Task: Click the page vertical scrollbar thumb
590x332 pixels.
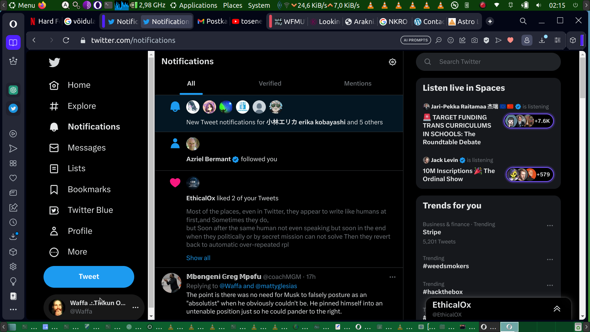Action: point(583,77)
